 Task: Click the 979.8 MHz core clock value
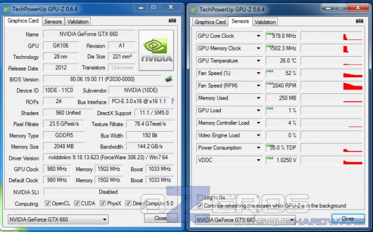[281, 36]
